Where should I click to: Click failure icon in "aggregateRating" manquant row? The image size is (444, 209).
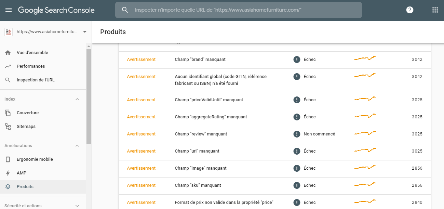click(297, 117)
